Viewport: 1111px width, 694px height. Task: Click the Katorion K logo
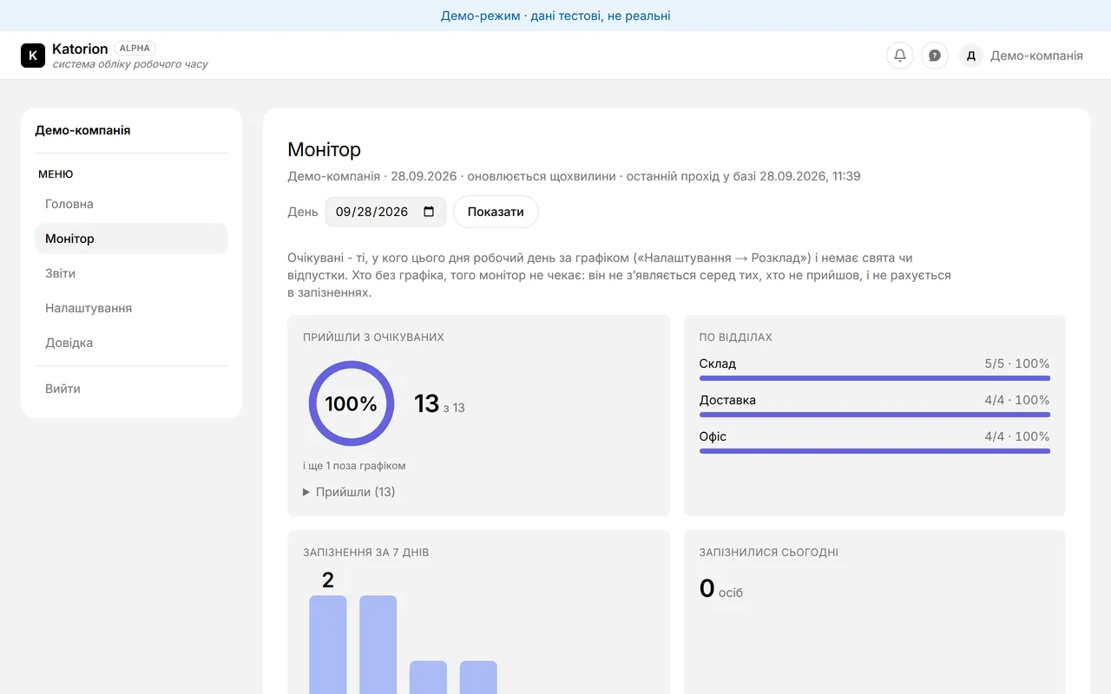click(33, 56)
